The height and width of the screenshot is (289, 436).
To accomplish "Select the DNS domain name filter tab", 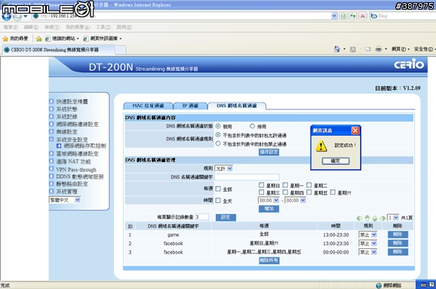I will pyautogui.click(x=237, y=106).
